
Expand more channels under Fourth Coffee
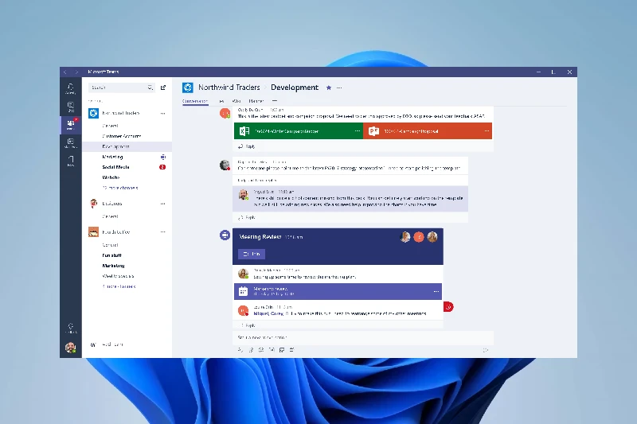click(119, 286)
